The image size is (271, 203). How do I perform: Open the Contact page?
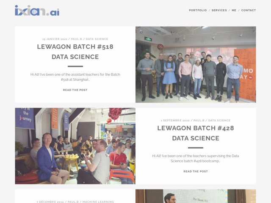tap(249, 10)
